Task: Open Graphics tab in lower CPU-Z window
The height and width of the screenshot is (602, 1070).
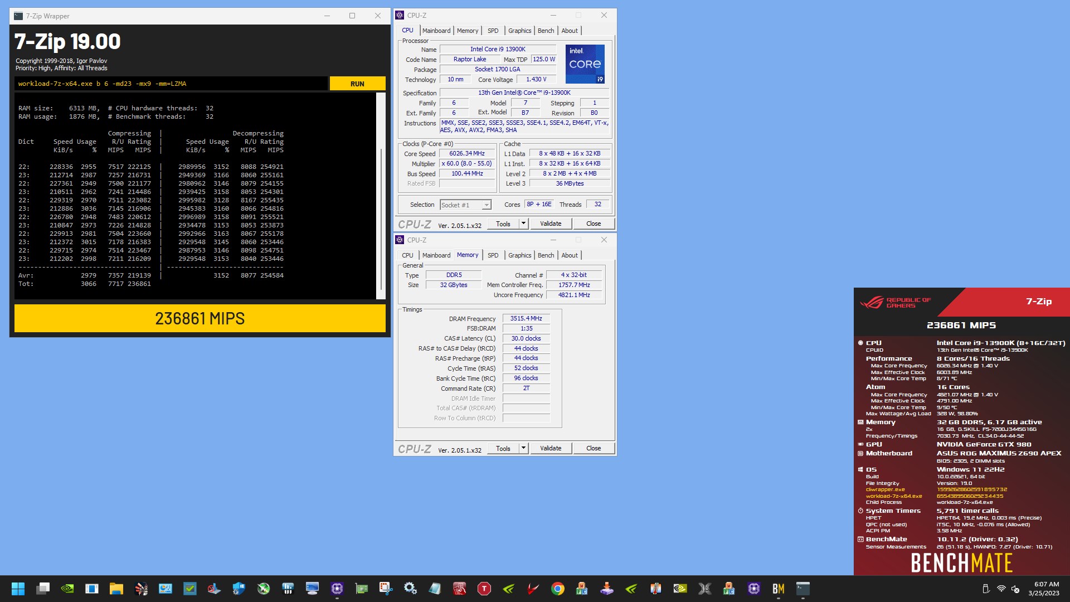Action: coord(519,255)
